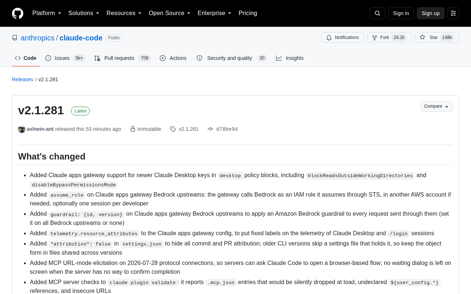Open the Compare dropdown

(x=437, y=107)
